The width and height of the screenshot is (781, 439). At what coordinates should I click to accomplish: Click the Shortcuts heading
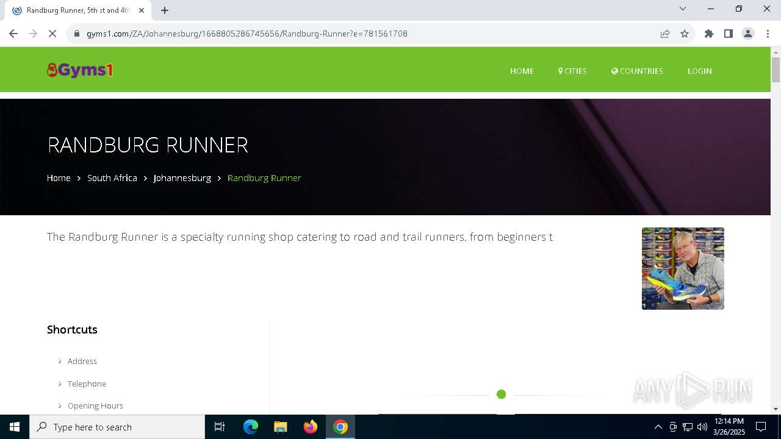pos(72,329)
